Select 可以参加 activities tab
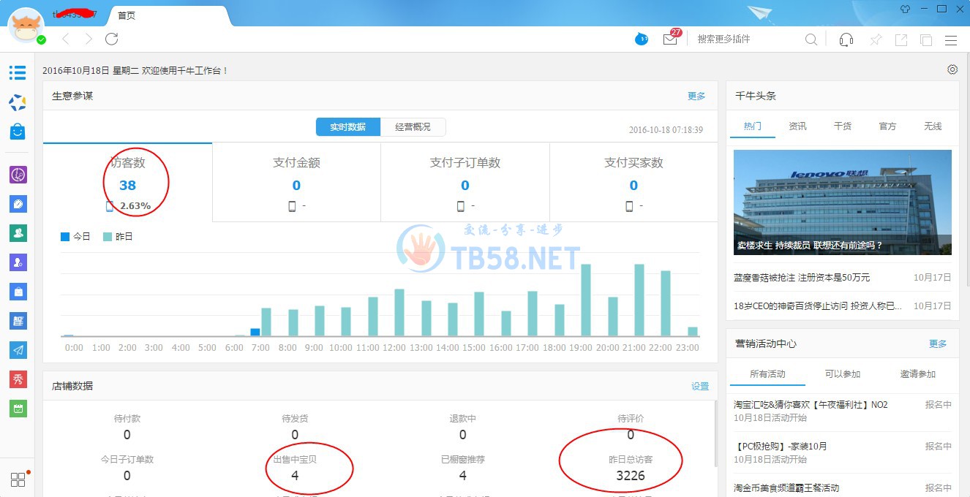Viewport: 970px width, 497px height. click(842, 374)
